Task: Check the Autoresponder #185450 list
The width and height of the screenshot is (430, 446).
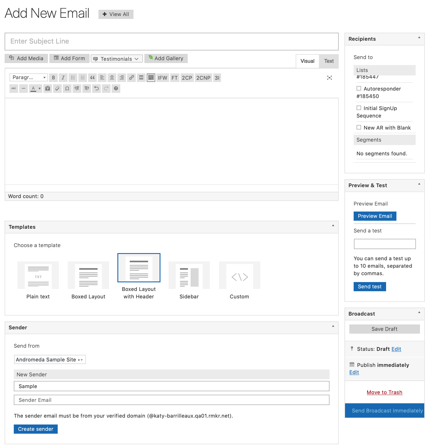Action: (359, 89)
